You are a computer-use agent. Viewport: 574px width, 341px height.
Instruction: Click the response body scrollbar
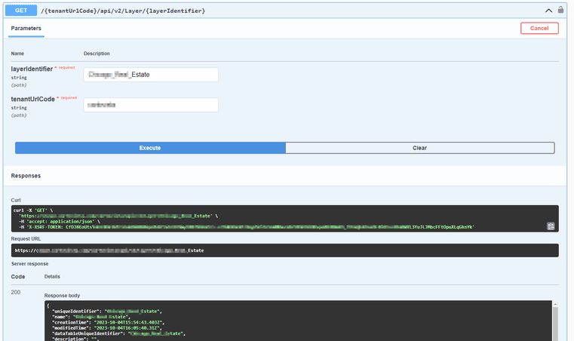pyautogui.click(x=555, y=324)
